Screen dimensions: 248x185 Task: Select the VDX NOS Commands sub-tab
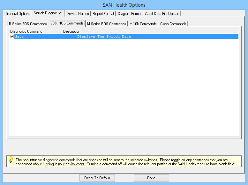(x=67, y=23)
